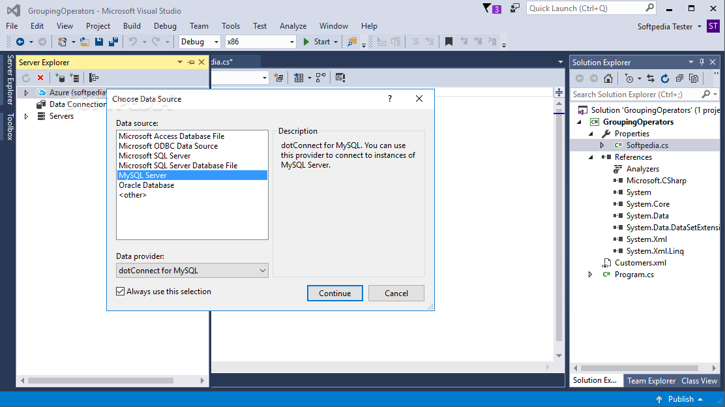Select Customers.xml in Solution Explorer

tap(640, 263)
